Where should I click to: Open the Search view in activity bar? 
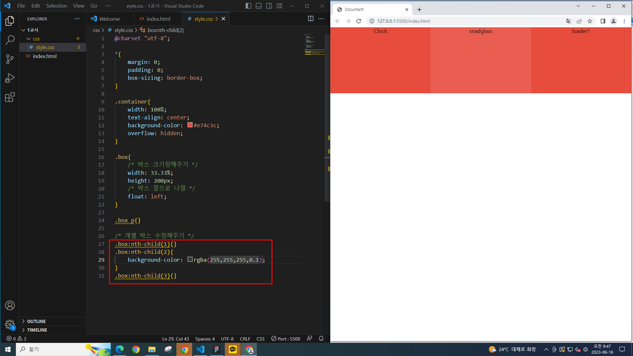point(10,40)
